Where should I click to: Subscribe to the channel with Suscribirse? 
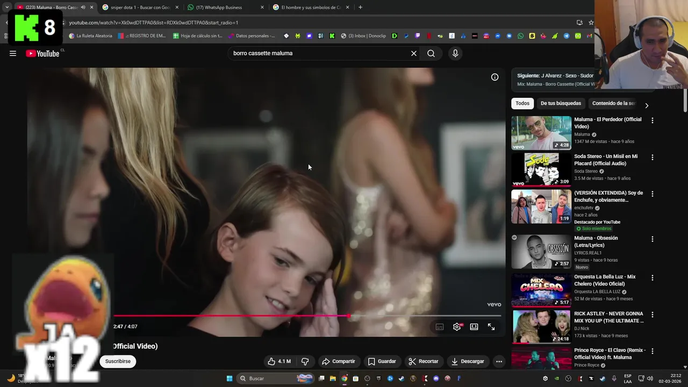[x=118, y=361]
